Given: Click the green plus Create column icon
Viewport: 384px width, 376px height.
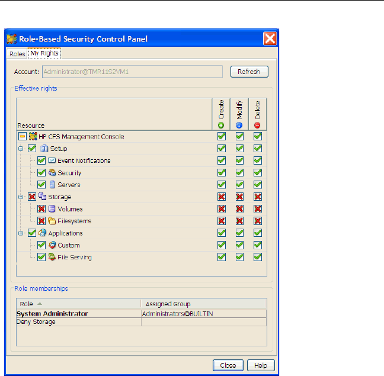Looking at the screenshot, I should pyautogui.click(x=221, y=126).
